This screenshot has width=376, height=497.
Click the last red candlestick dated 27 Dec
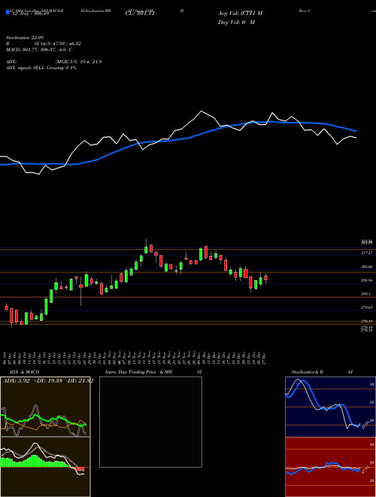pos(265,278)
